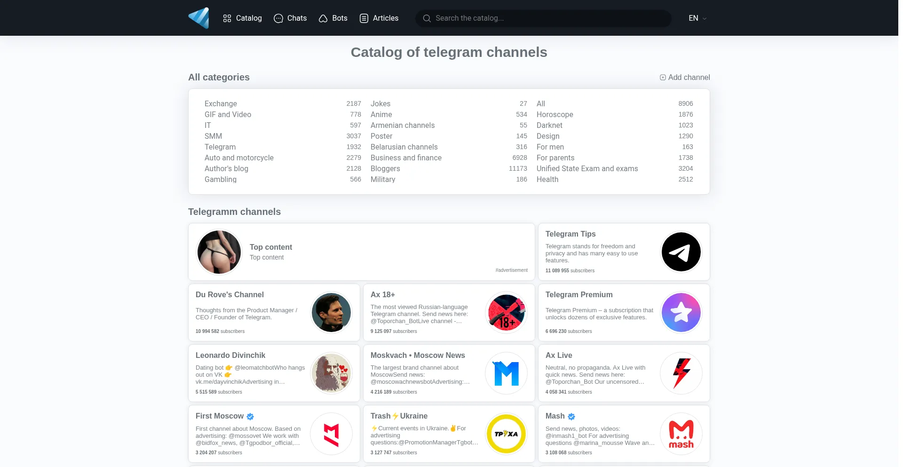
Task: Click the Trash Ukraine yellow circle logo
Action: coord(506,434)
